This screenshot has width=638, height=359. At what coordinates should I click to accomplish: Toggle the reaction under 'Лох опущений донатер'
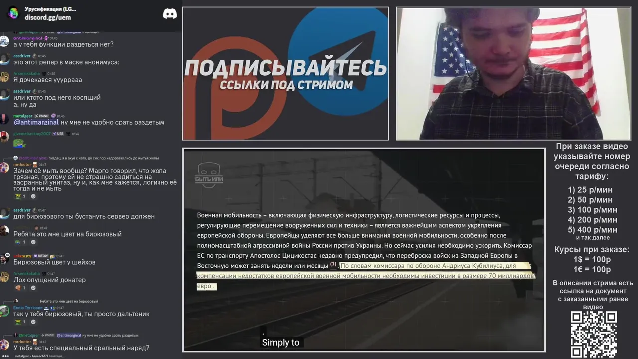(20, 288)
